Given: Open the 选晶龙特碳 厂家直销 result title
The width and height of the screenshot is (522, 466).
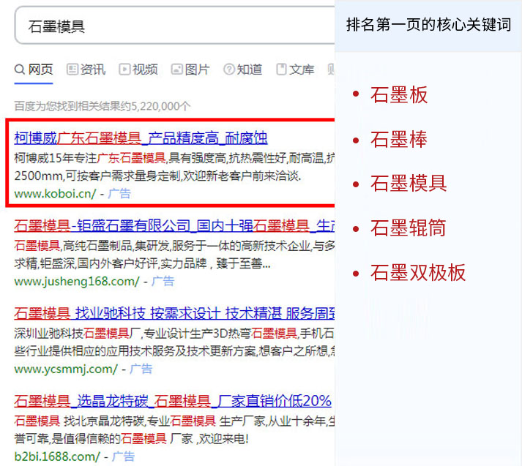Looking at the screenshot, I should click(173, 401).
